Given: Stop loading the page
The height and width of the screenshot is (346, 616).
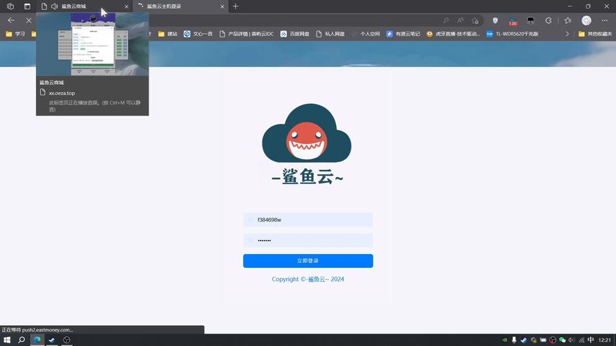Looking at the screenshot, I should (x=28, y=20).
